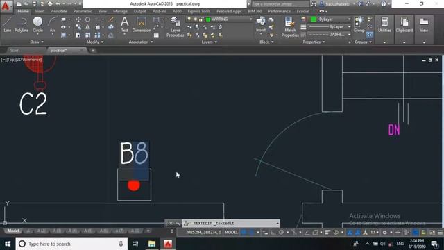Open the Manage ribbon tab

(120, 11)
